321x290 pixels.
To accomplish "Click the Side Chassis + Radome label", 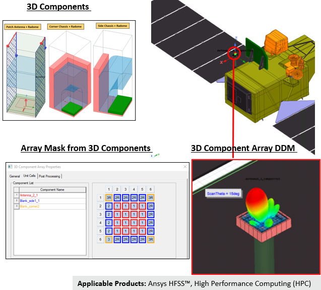I will click(x=112, y=26).
